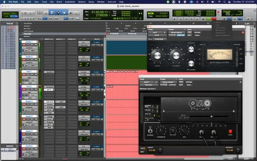Viewport: 257px width, 161px height.
Task: Record-enable the Inst 2 track
Action: [x=24, y=90]
